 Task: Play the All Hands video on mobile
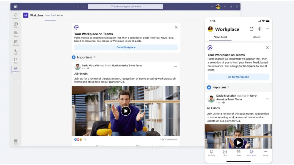point(238,143)
